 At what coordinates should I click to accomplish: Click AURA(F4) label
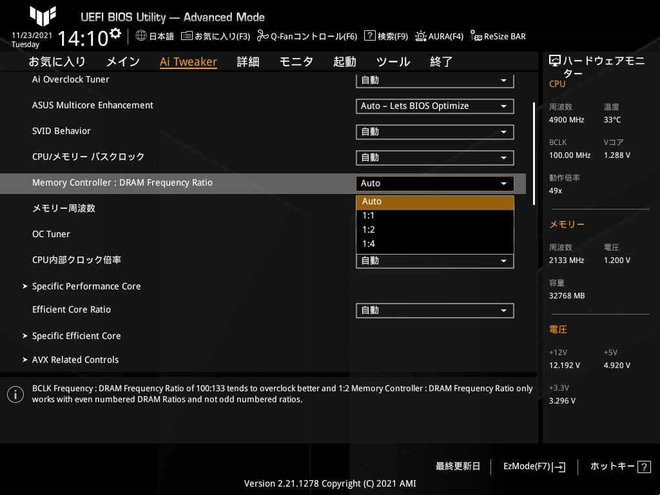coord(446,36)
